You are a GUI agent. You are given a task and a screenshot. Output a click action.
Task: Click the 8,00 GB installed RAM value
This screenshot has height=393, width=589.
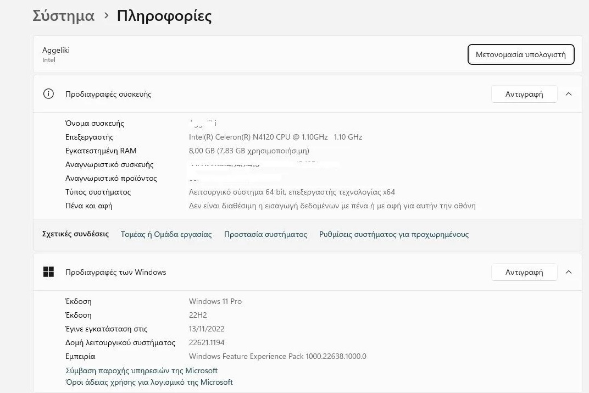click(249, 151)
